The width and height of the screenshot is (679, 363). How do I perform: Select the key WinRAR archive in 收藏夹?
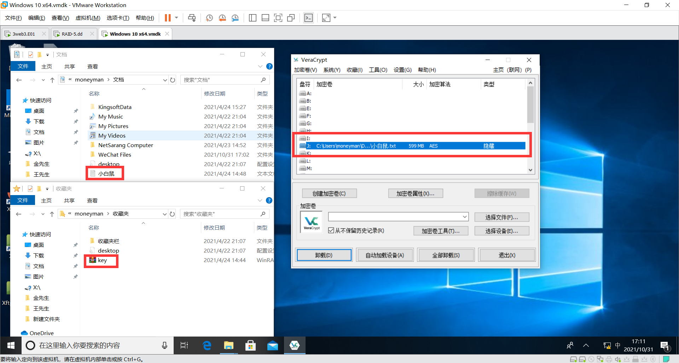click(x=102, y=260)
